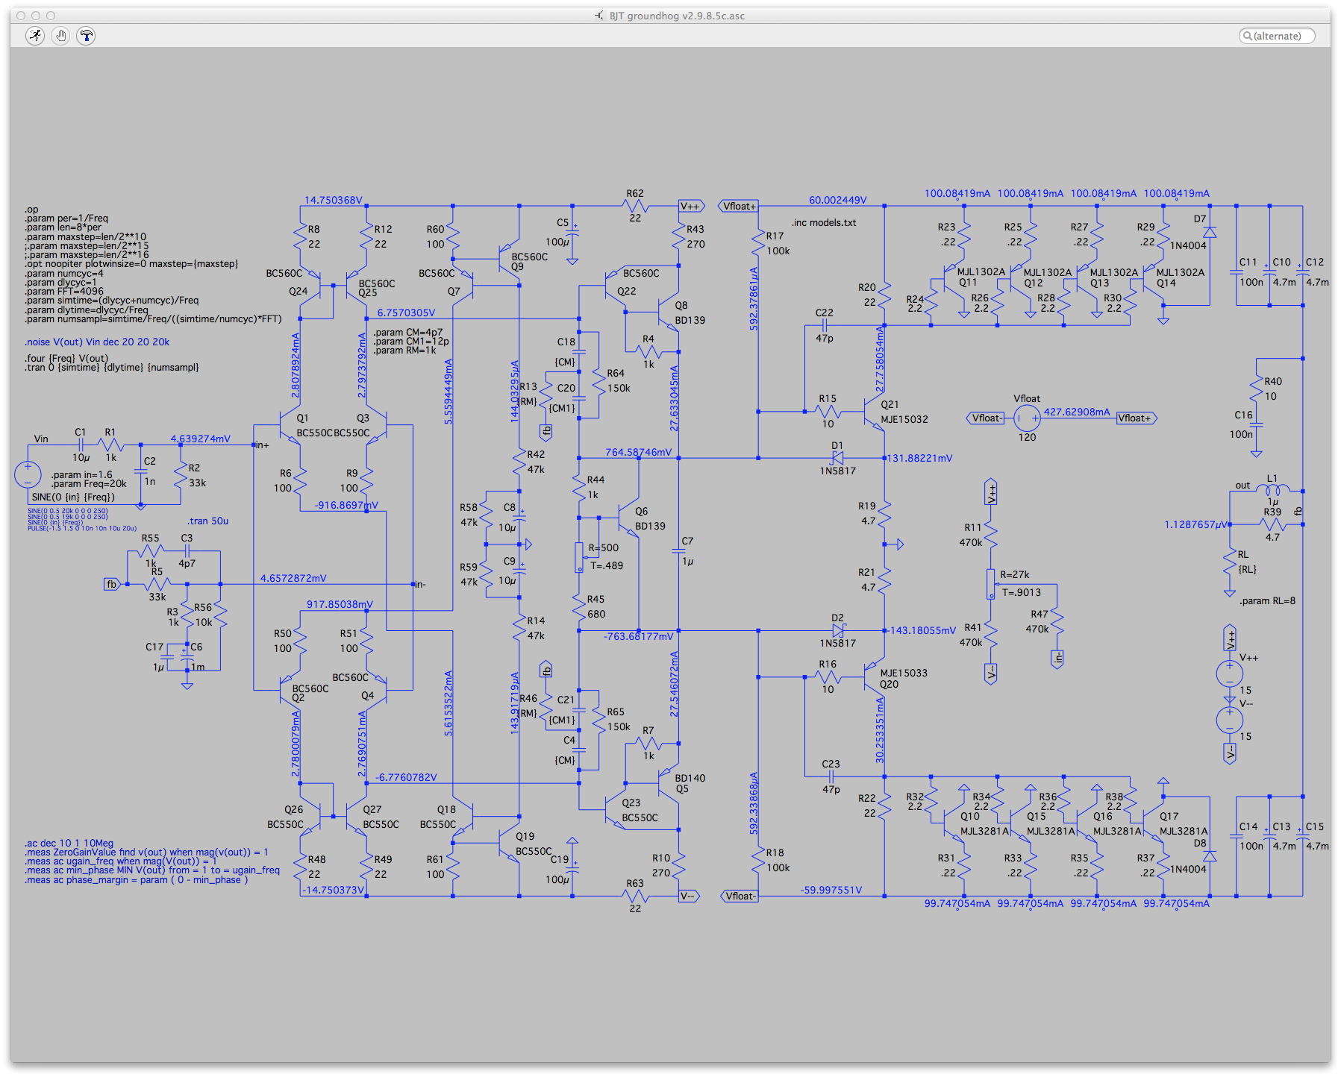
Task: Click the in- net label
Action: 419,585
